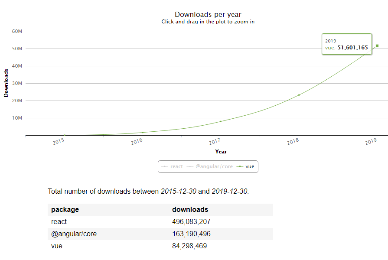Click the vue data point for 2016
This screenshot has height=260, width=388.
tap(143, 132)
